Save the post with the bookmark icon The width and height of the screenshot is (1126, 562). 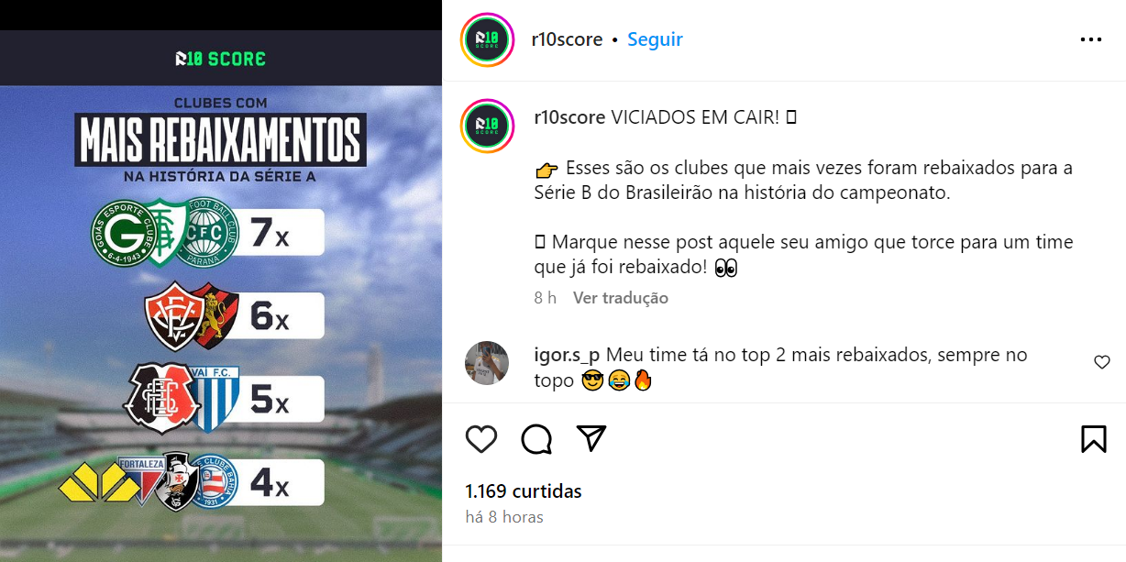click(1093, 439)
